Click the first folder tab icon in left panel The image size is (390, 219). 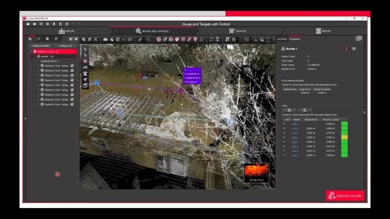(30, 39)
